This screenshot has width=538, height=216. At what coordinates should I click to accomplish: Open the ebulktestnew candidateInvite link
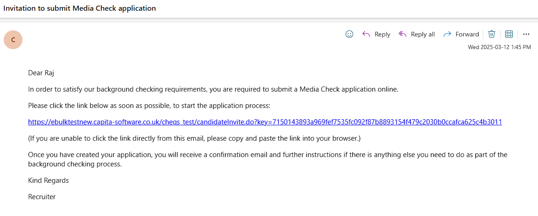tap(265, 122)
